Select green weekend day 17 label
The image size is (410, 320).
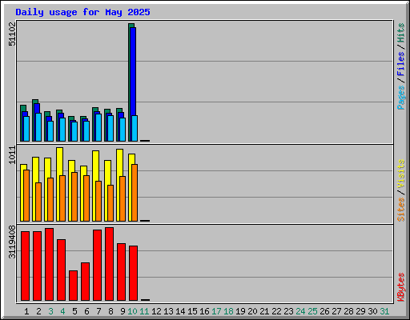click(216, 311)
